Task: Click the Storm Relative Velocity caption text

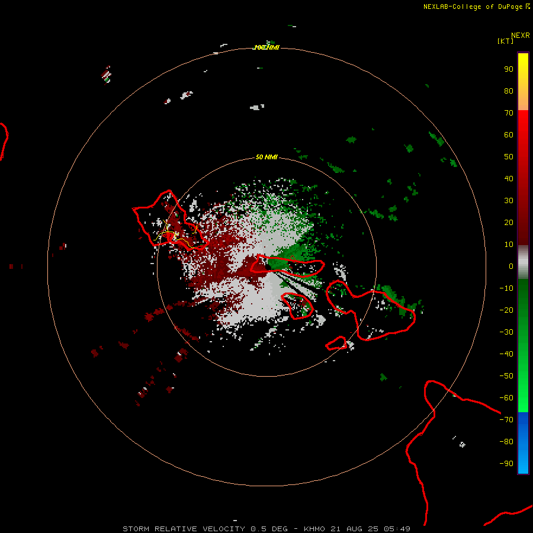Action: (x=266, y=529)
